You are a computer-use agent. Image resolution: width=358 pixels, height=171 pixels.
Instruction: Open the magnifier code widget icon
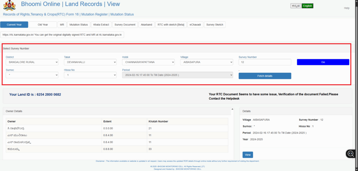coord(351,154)
